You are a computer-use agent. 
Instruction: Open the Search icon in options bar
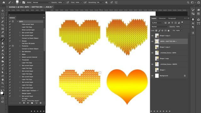[x=188, y=3]
